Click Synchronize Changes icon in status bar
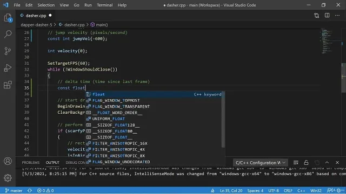Viewport: 346px width, 194px height. (x=30, y=190)
